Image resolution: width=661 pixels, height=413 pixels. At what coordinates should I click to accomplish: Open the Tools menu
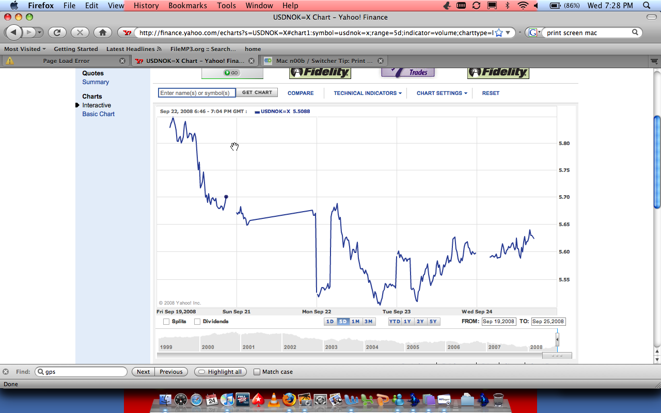(226, 6)
